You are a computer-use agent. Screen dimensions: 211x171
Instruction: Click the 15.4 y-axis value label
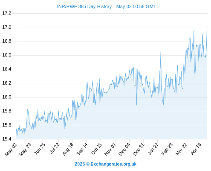click(7, 139)
